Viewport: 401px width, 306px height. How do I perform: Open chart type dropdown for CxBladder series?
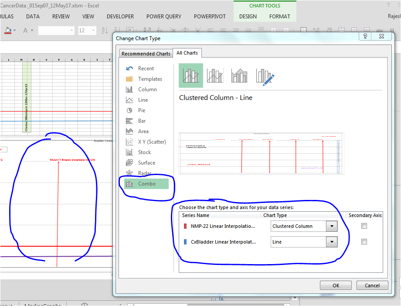coord(332,242)
